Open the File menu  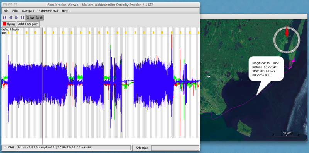6,11
